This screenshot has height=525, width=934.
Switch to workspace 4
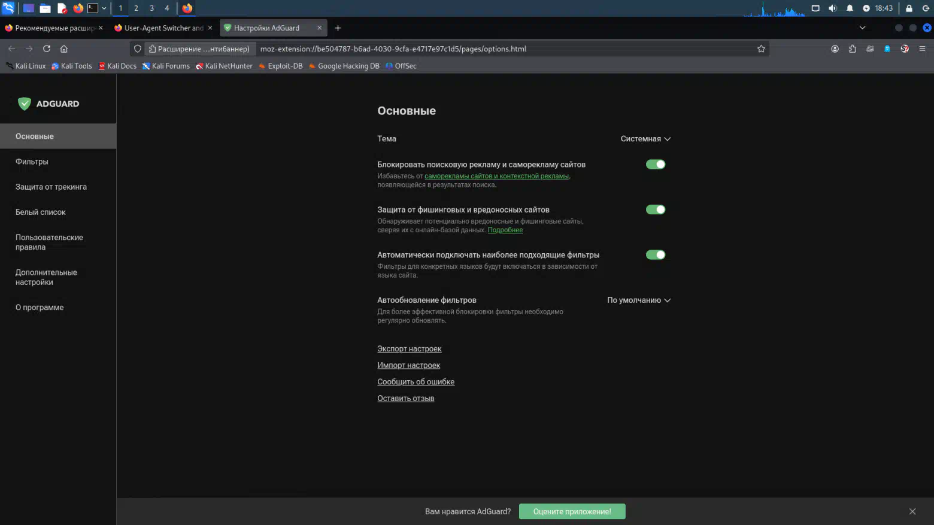pyautogui.click(x=167, y=8)
